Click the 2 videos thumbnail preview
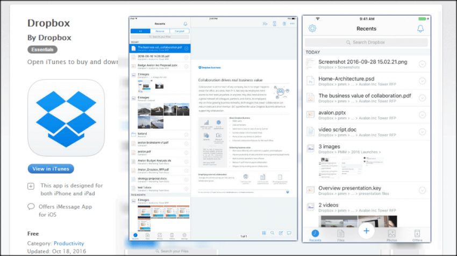The width and height of the screenshot is (457, 256). click(x=358, y=221)
